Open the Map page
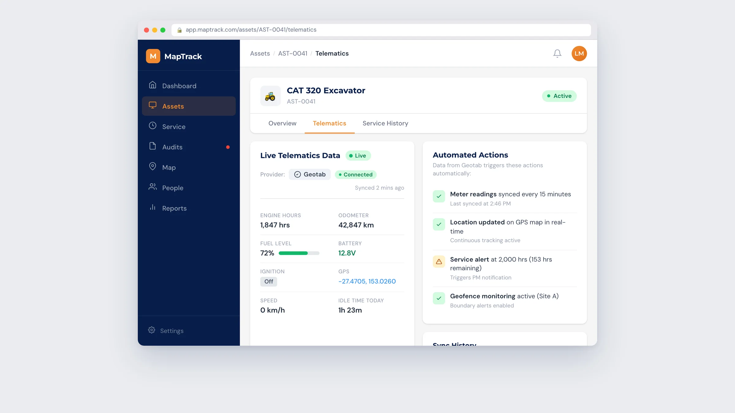Screen dimensions: 735x413 point(189,167)
